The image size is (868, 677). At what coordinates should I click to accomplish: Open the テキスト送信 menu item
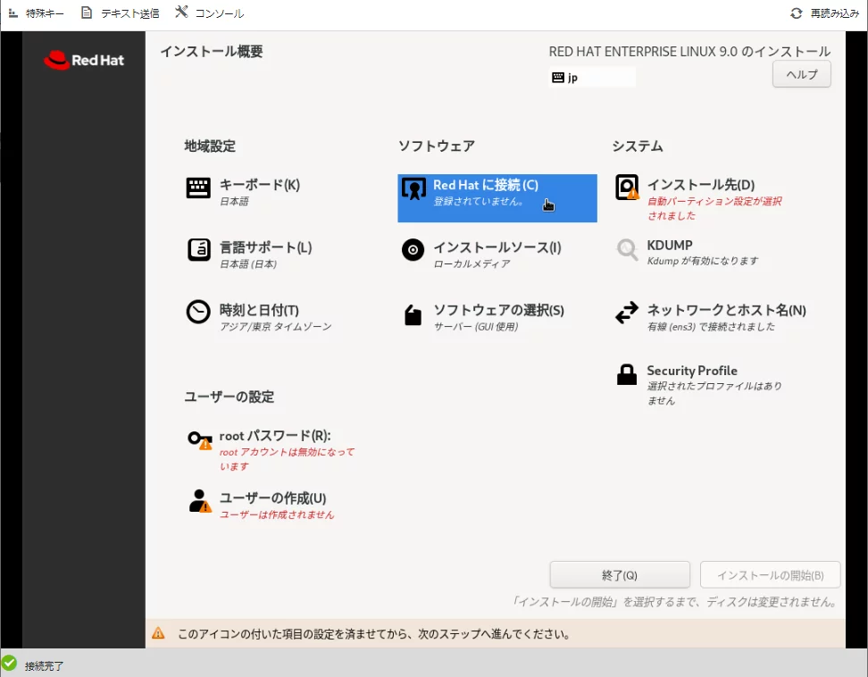120,13
